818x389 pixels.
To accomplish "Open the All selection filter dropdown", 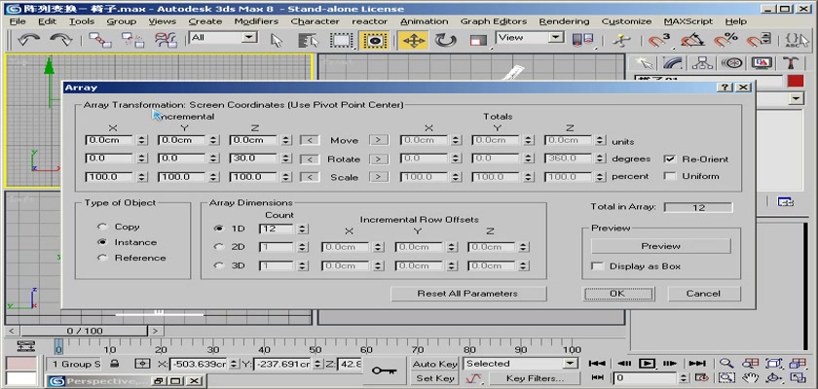I will [250, 38].
